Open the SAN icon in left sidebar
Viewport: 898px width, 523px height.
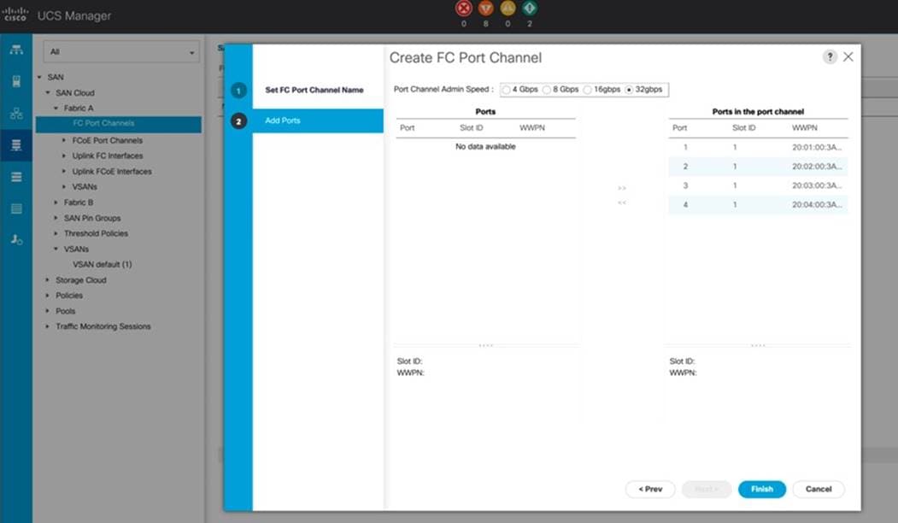16,145
